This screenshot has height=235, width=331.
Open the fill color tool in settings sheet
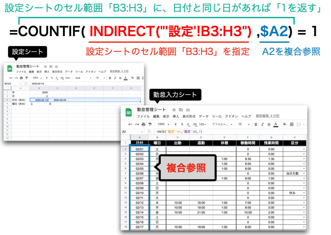click(133, 78)
